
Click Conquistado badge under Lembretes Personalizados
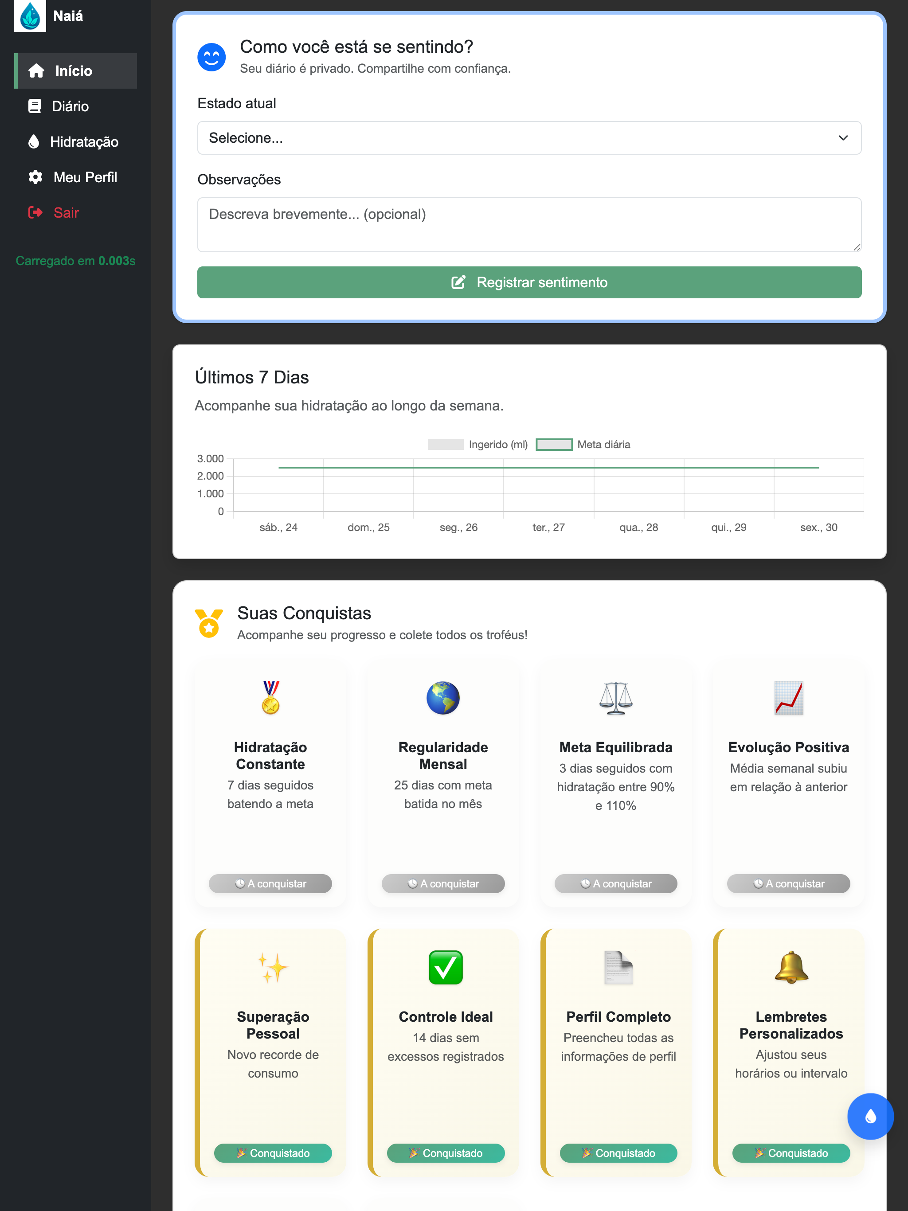pyautogui.click(x=791, y=1153)
